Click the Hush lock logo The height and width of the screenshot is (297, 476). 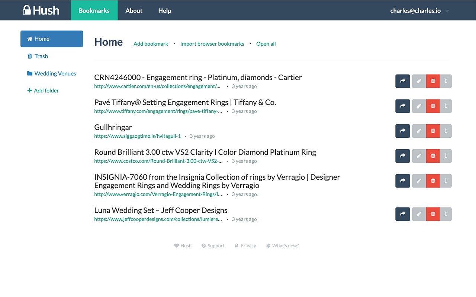point(41,10)
